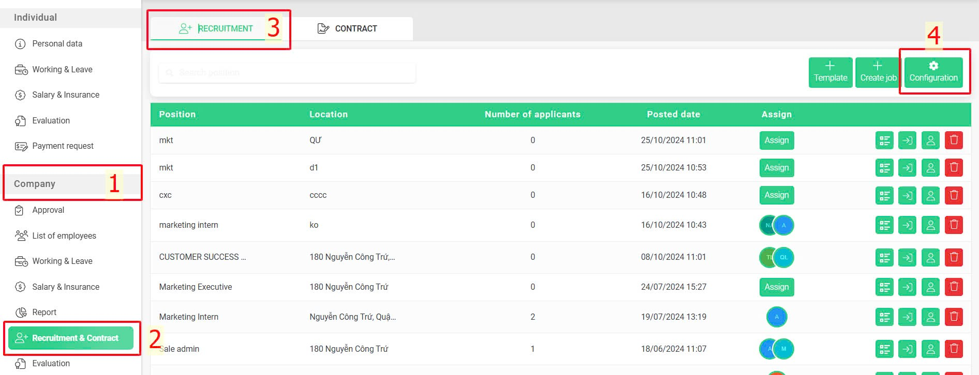This screenshot has width=979, height=375.
Task: Click the 180 Nguyễn Công Trứ location for Sale admin
Action: click(x=349, y=349)
